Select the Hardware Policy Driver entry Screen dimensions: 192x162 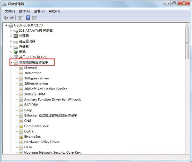click(42, 142)
